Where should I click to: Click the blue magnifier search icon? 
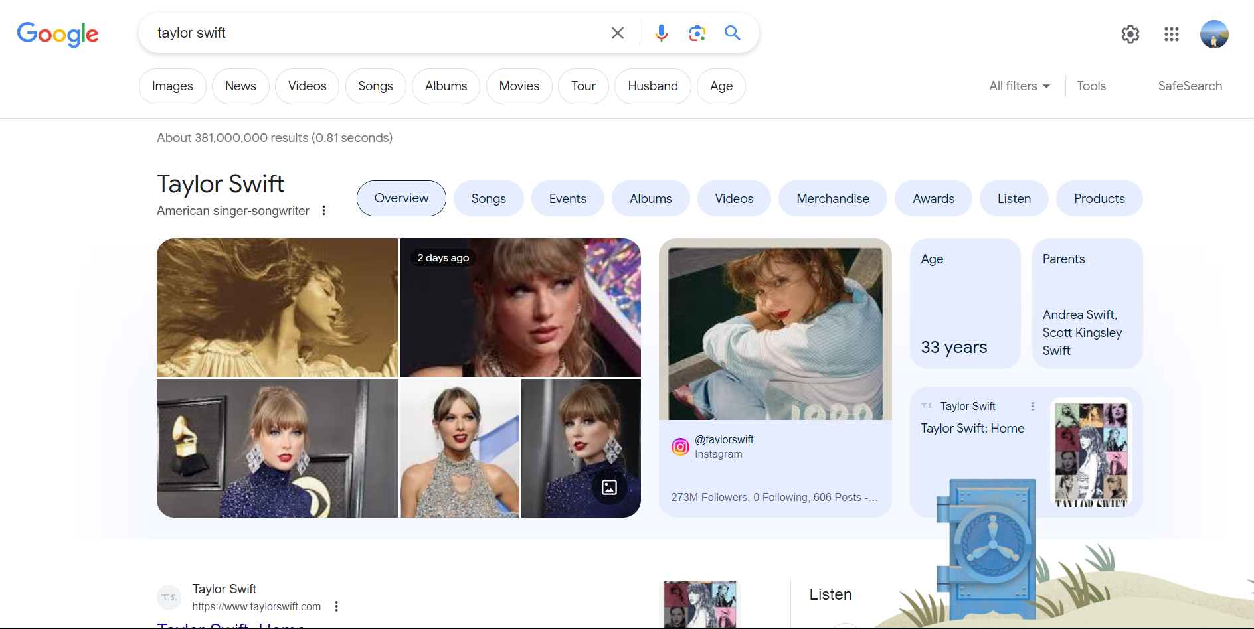coord(732,33)
